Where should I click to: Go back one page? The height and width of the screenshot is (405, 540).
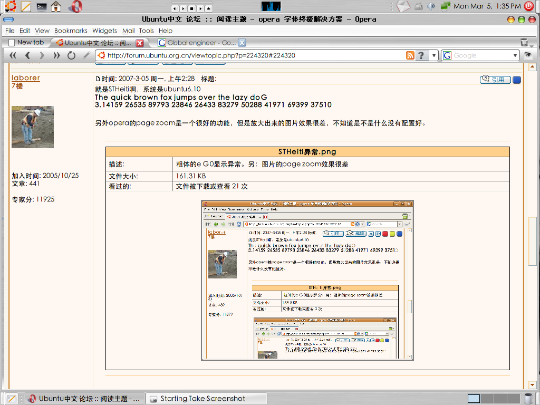click(x=27, y=55)
